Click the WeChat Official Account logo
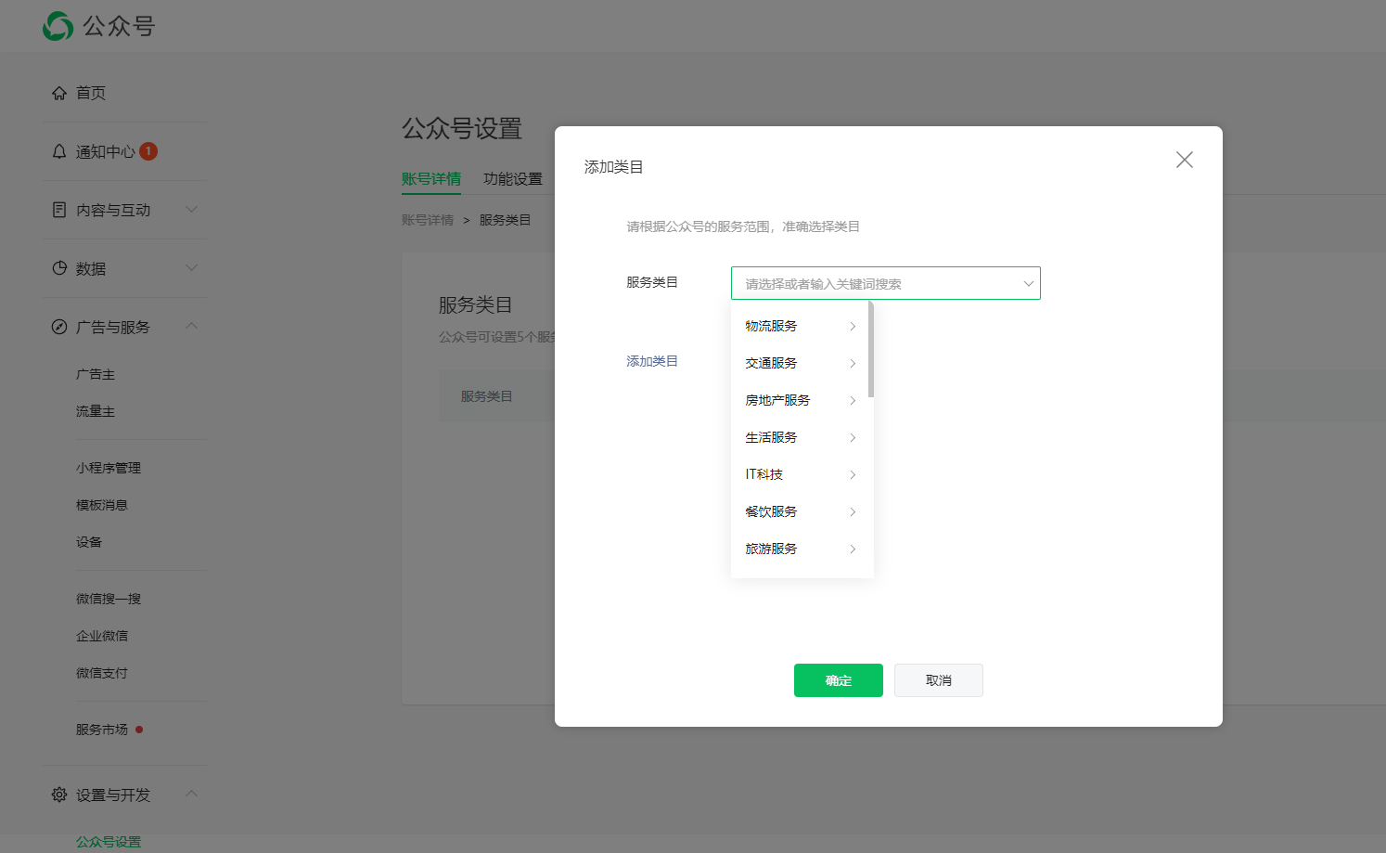Image resolution: width=1386 pixels, height=853 pixels. (98, 26)
